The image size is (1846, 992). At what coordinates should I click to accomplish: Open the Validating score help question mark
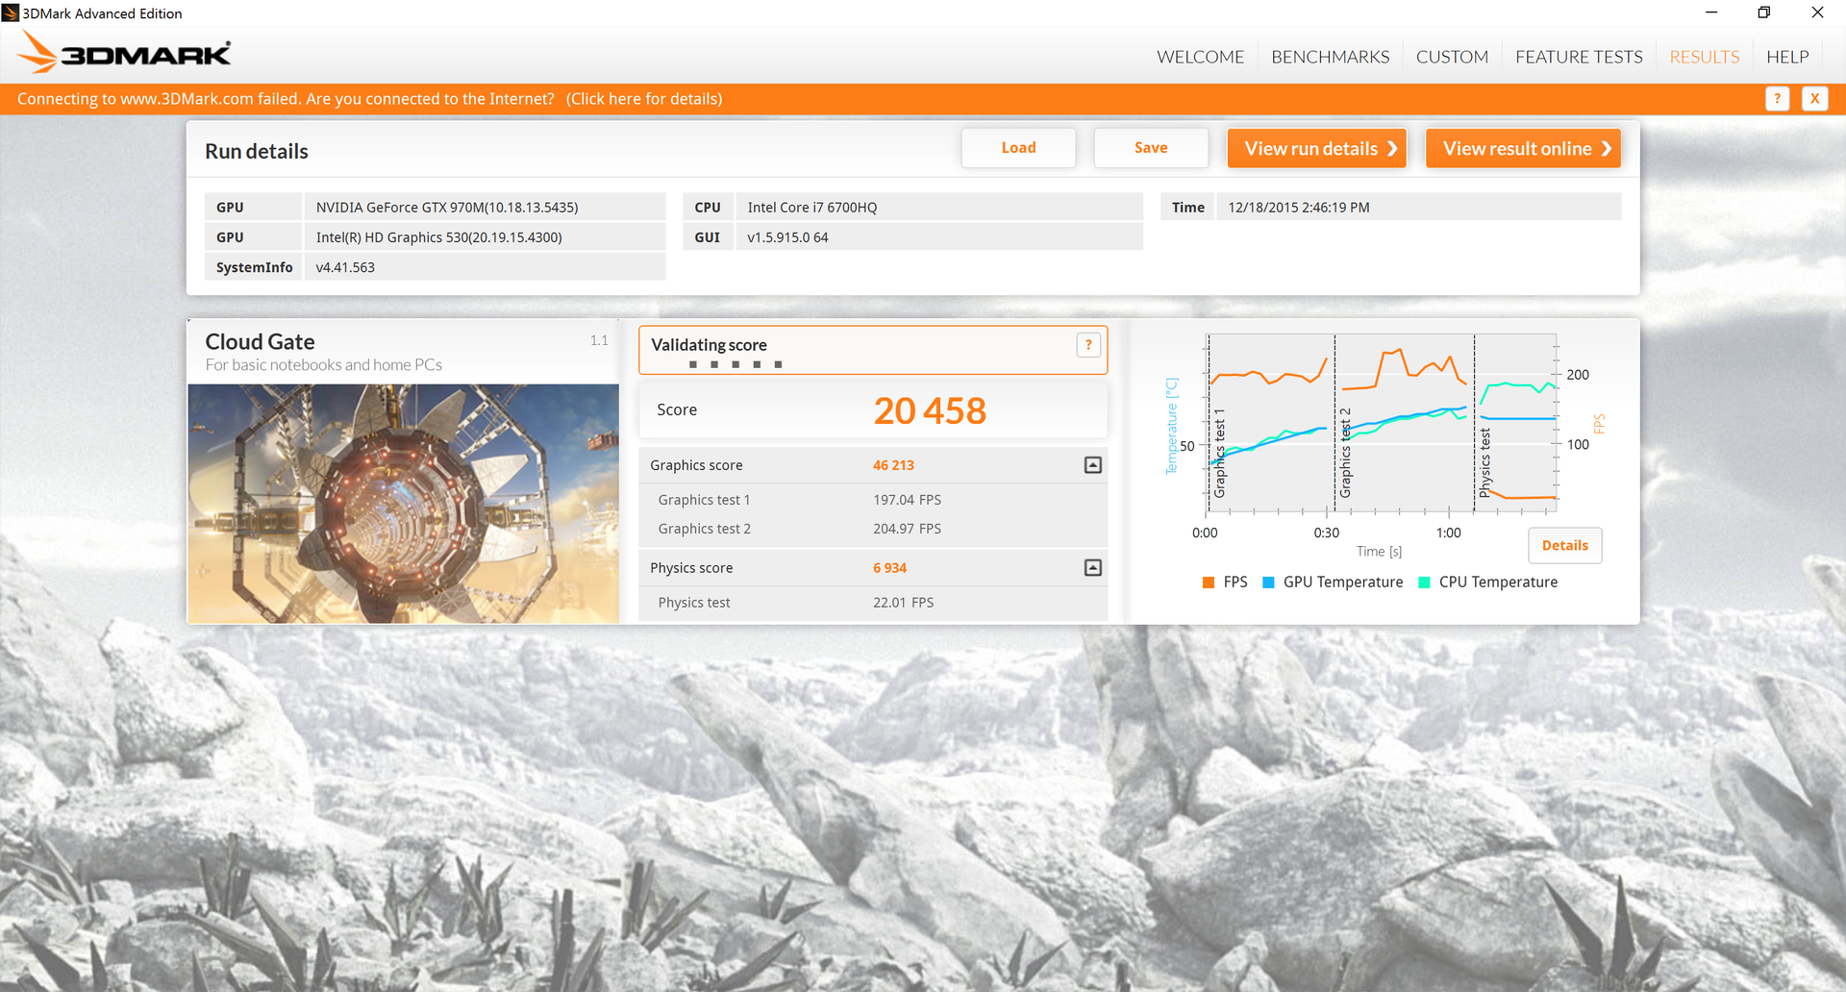pyautogui.click(x=1088, y=345)
